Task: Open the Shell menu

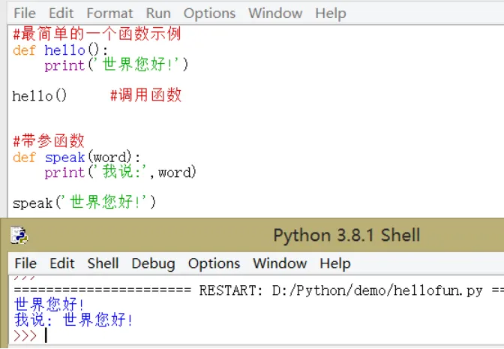Action: [x=103, y=263]
